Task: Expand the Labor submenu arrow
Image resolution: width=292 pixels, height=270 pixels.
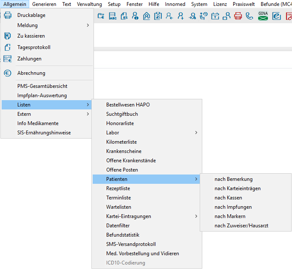Action: coord(196,133)
